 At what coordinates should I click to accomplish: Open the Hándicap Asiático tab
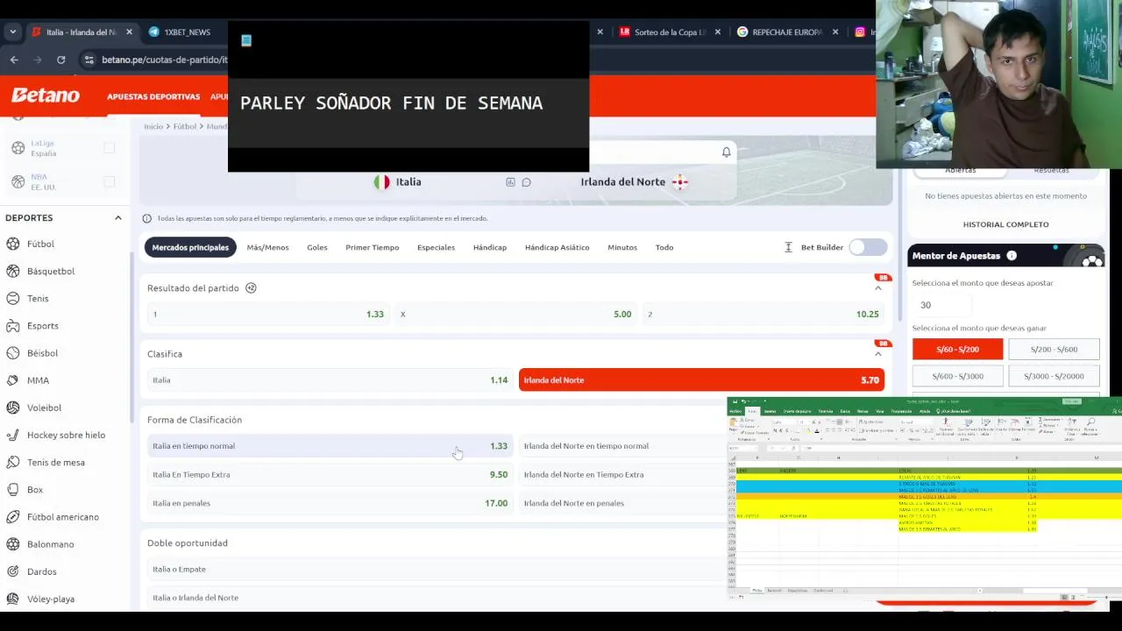coord(557,247)
